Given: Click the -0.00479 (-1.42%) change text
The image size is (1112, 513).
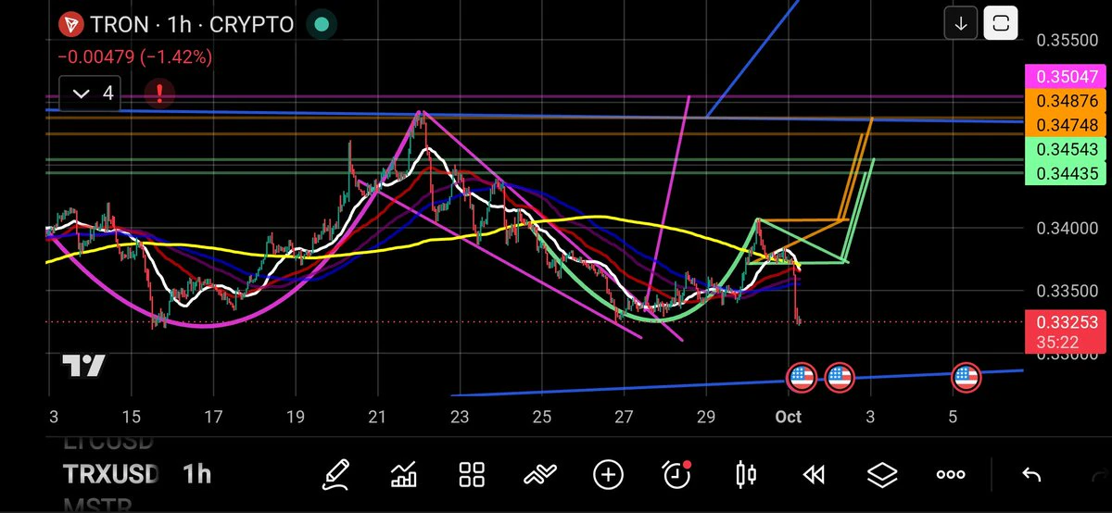Looking at the screenshot, I should (135, 56).
